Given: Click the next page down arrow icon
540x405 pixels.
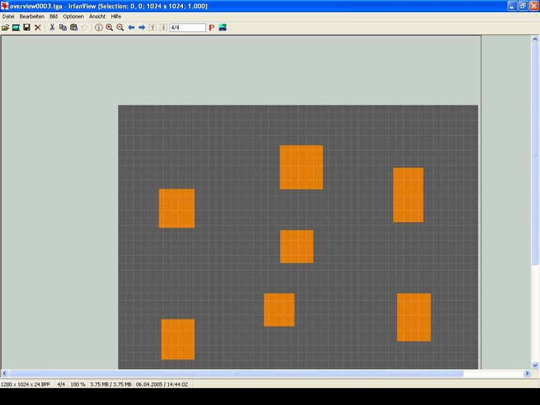Looking at the screenshot, I should click(163, 28).
